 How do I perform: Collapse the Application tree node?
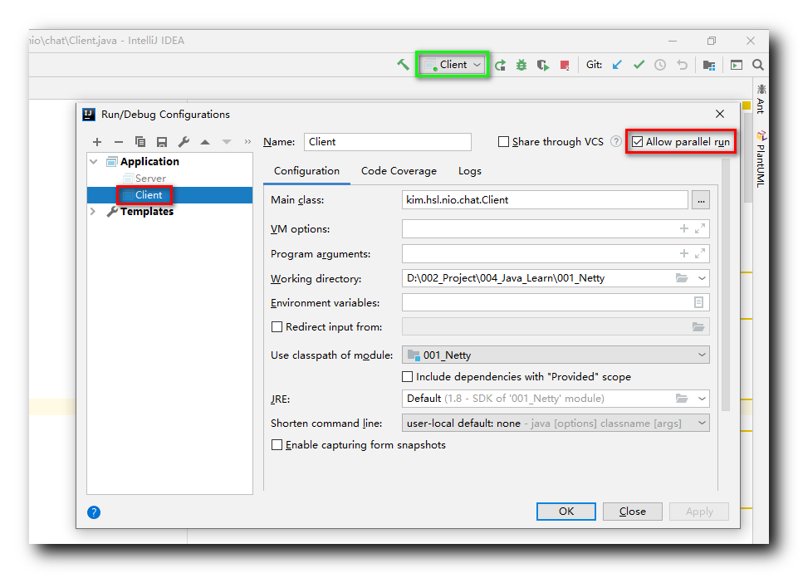pyautogui.click(x=94, y=162)
